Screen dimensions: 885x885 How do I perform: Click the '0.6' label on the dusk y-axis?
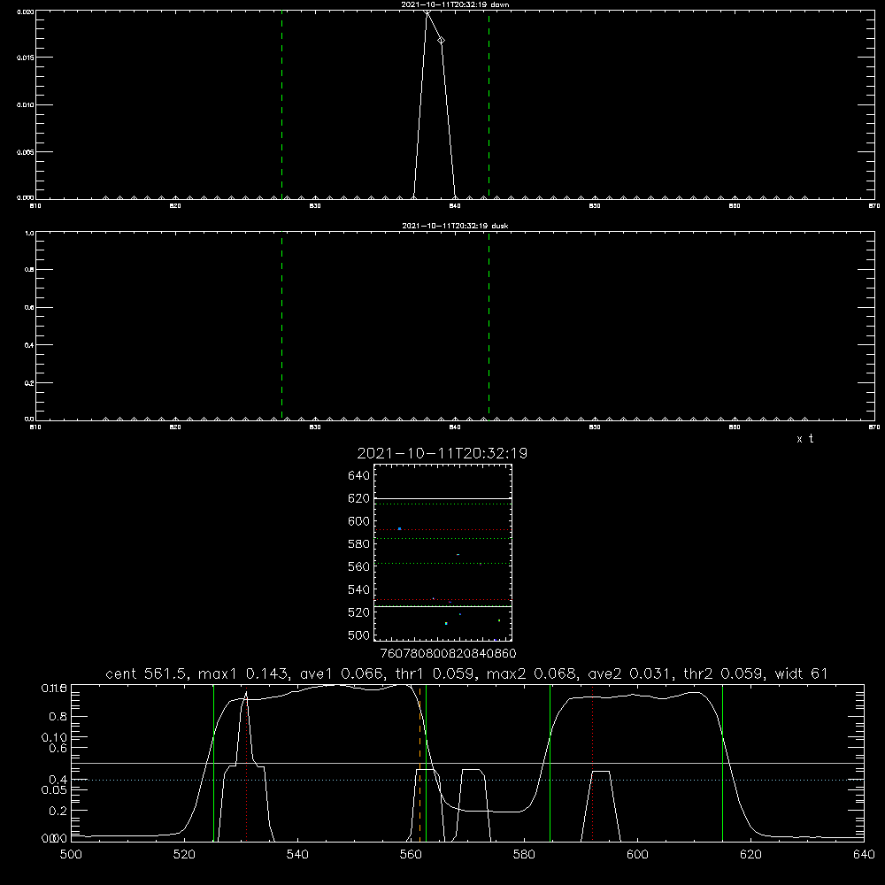click(x=29, y=308)
